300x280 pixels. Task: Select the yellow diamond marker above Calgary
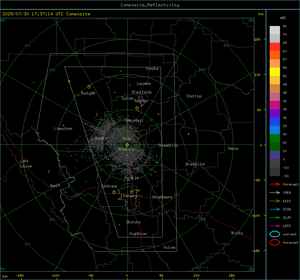[132, 192]
